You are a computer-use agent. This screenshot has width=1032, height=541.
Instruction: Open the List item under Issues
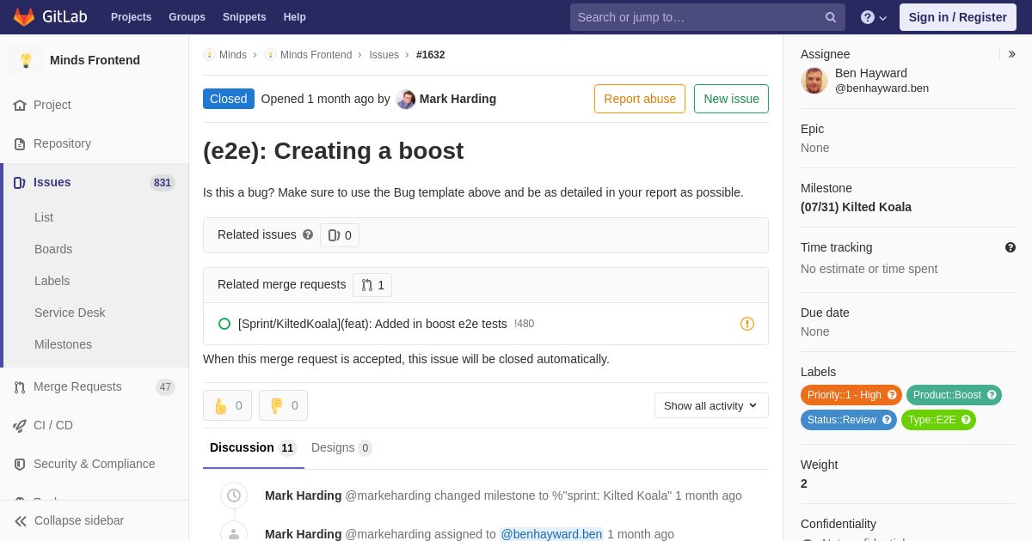[x=44, y=217]
